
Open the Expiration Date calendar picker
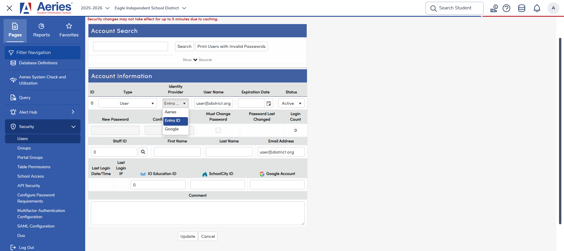[269, 103]
